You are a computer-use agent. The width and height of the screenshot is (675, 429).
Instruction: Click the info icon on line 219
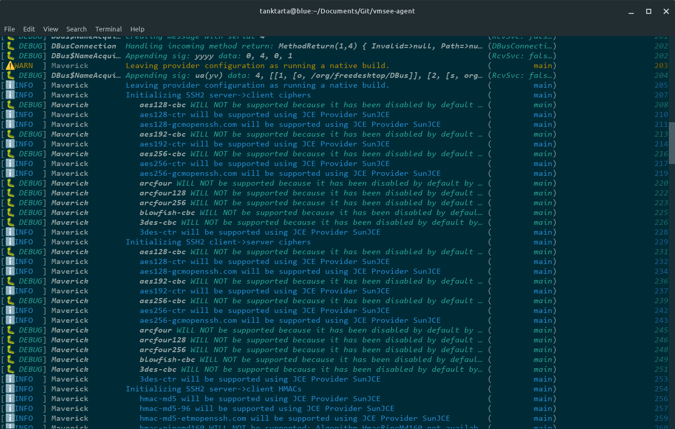click(10, 173)
